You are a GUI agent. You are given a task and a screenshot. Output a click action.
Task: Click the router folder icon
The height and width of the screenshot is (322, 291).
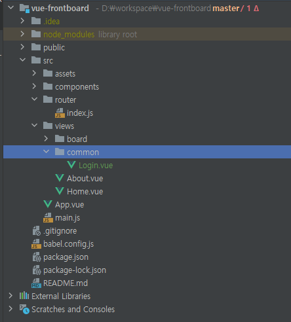[x=48, y=99]
